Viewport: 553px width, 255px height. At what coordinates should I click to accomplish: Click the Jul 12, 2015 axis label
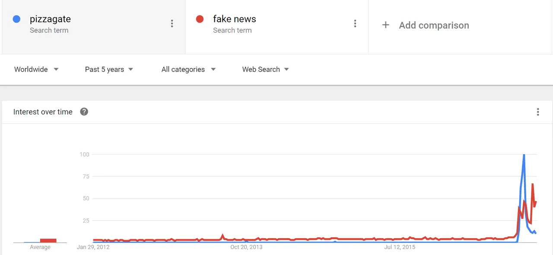pyautogui.click(x=400, y=247)
